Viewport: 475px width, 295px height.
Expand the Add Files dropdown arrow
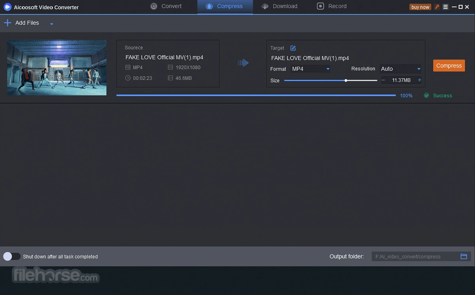[x=51, y=24]
